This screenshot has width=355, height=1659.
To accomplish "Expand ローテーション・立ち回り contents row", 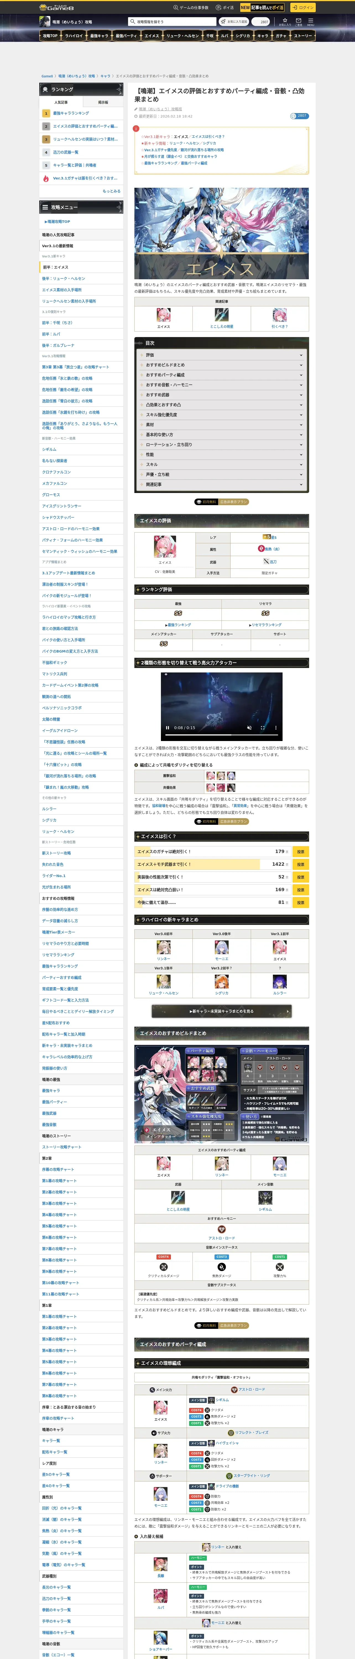I will coord(222,444).
